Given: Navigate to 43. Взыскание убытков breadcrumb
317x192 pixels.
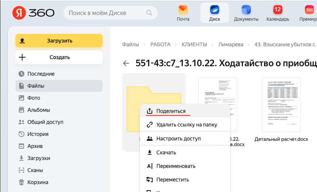Looking at the screenshot, I should tap(285, 44).
